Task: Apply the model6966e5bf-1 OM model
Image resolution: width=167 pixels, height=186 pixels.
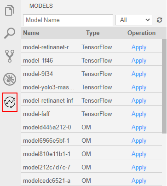Action: click(139, 141)
